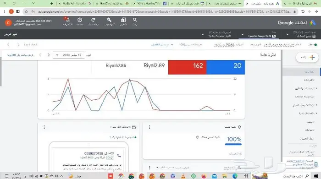Expand the ad group selector arrow in navigation bar
The height and width of the screenshot is (179, 321).
click(203, 34)
